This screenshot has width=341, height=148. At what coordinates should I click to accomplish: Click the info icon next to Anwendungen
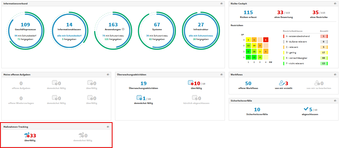[123, 29]
